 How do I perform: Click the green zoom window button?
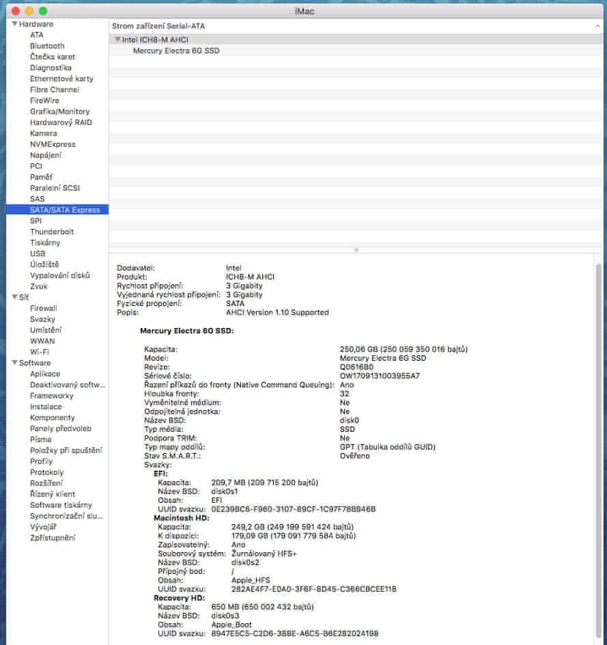[x=43, y=11]
